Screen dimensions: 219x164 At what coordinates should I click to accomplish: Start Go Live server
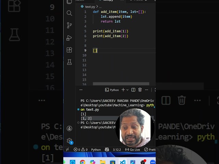[132, 150]
